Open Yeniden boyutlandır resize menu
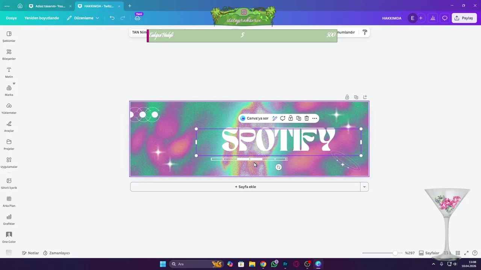 coord(42,18)
